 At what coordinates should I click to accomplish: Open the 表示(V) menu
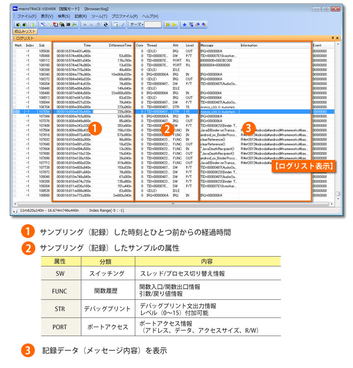pyautogui.click(x=47, y=16)
